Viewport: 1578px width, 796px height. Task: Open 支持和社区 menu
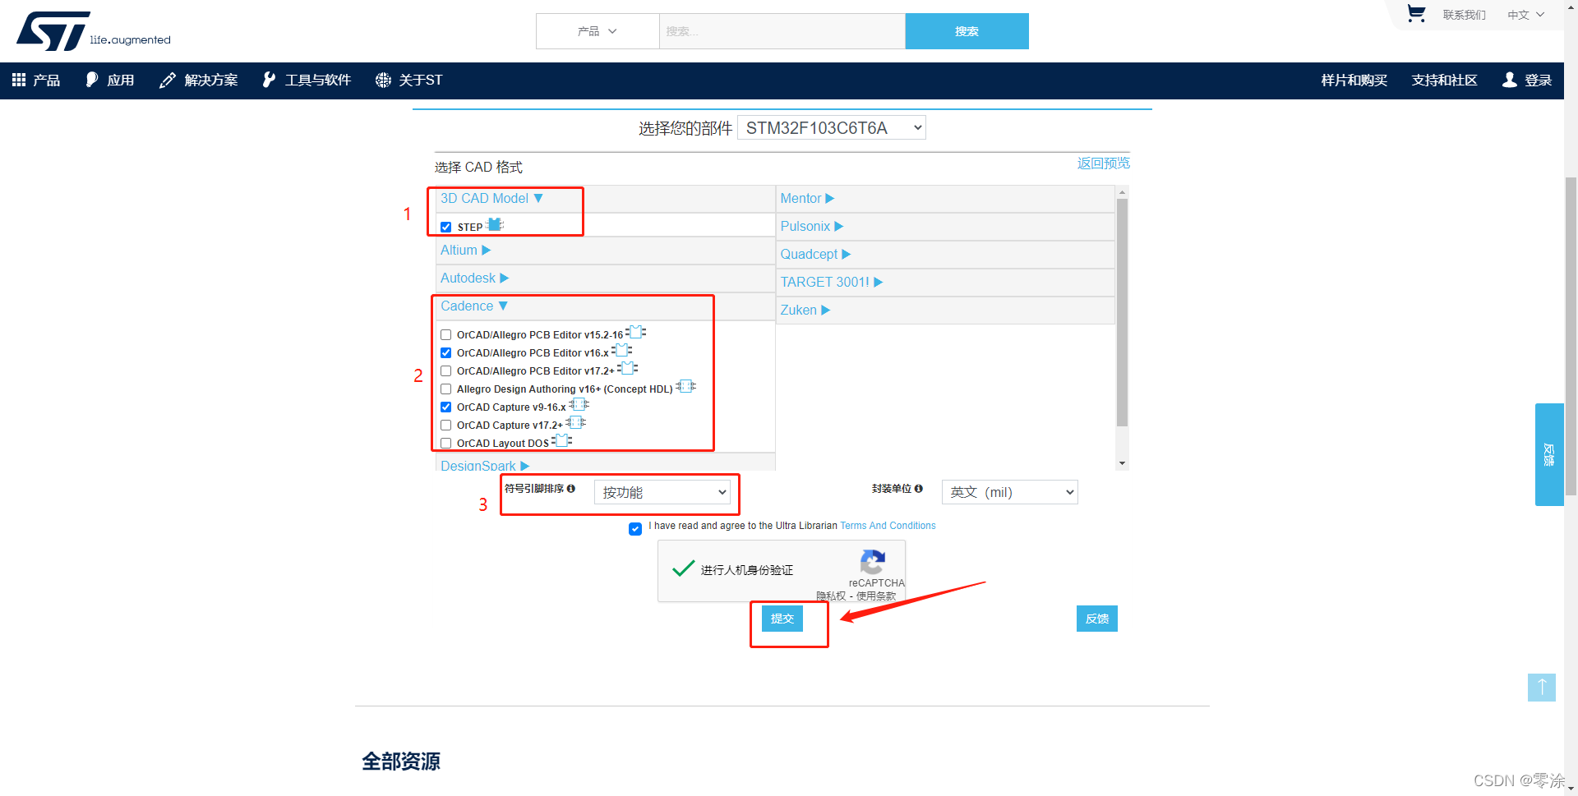(1445, 80)
